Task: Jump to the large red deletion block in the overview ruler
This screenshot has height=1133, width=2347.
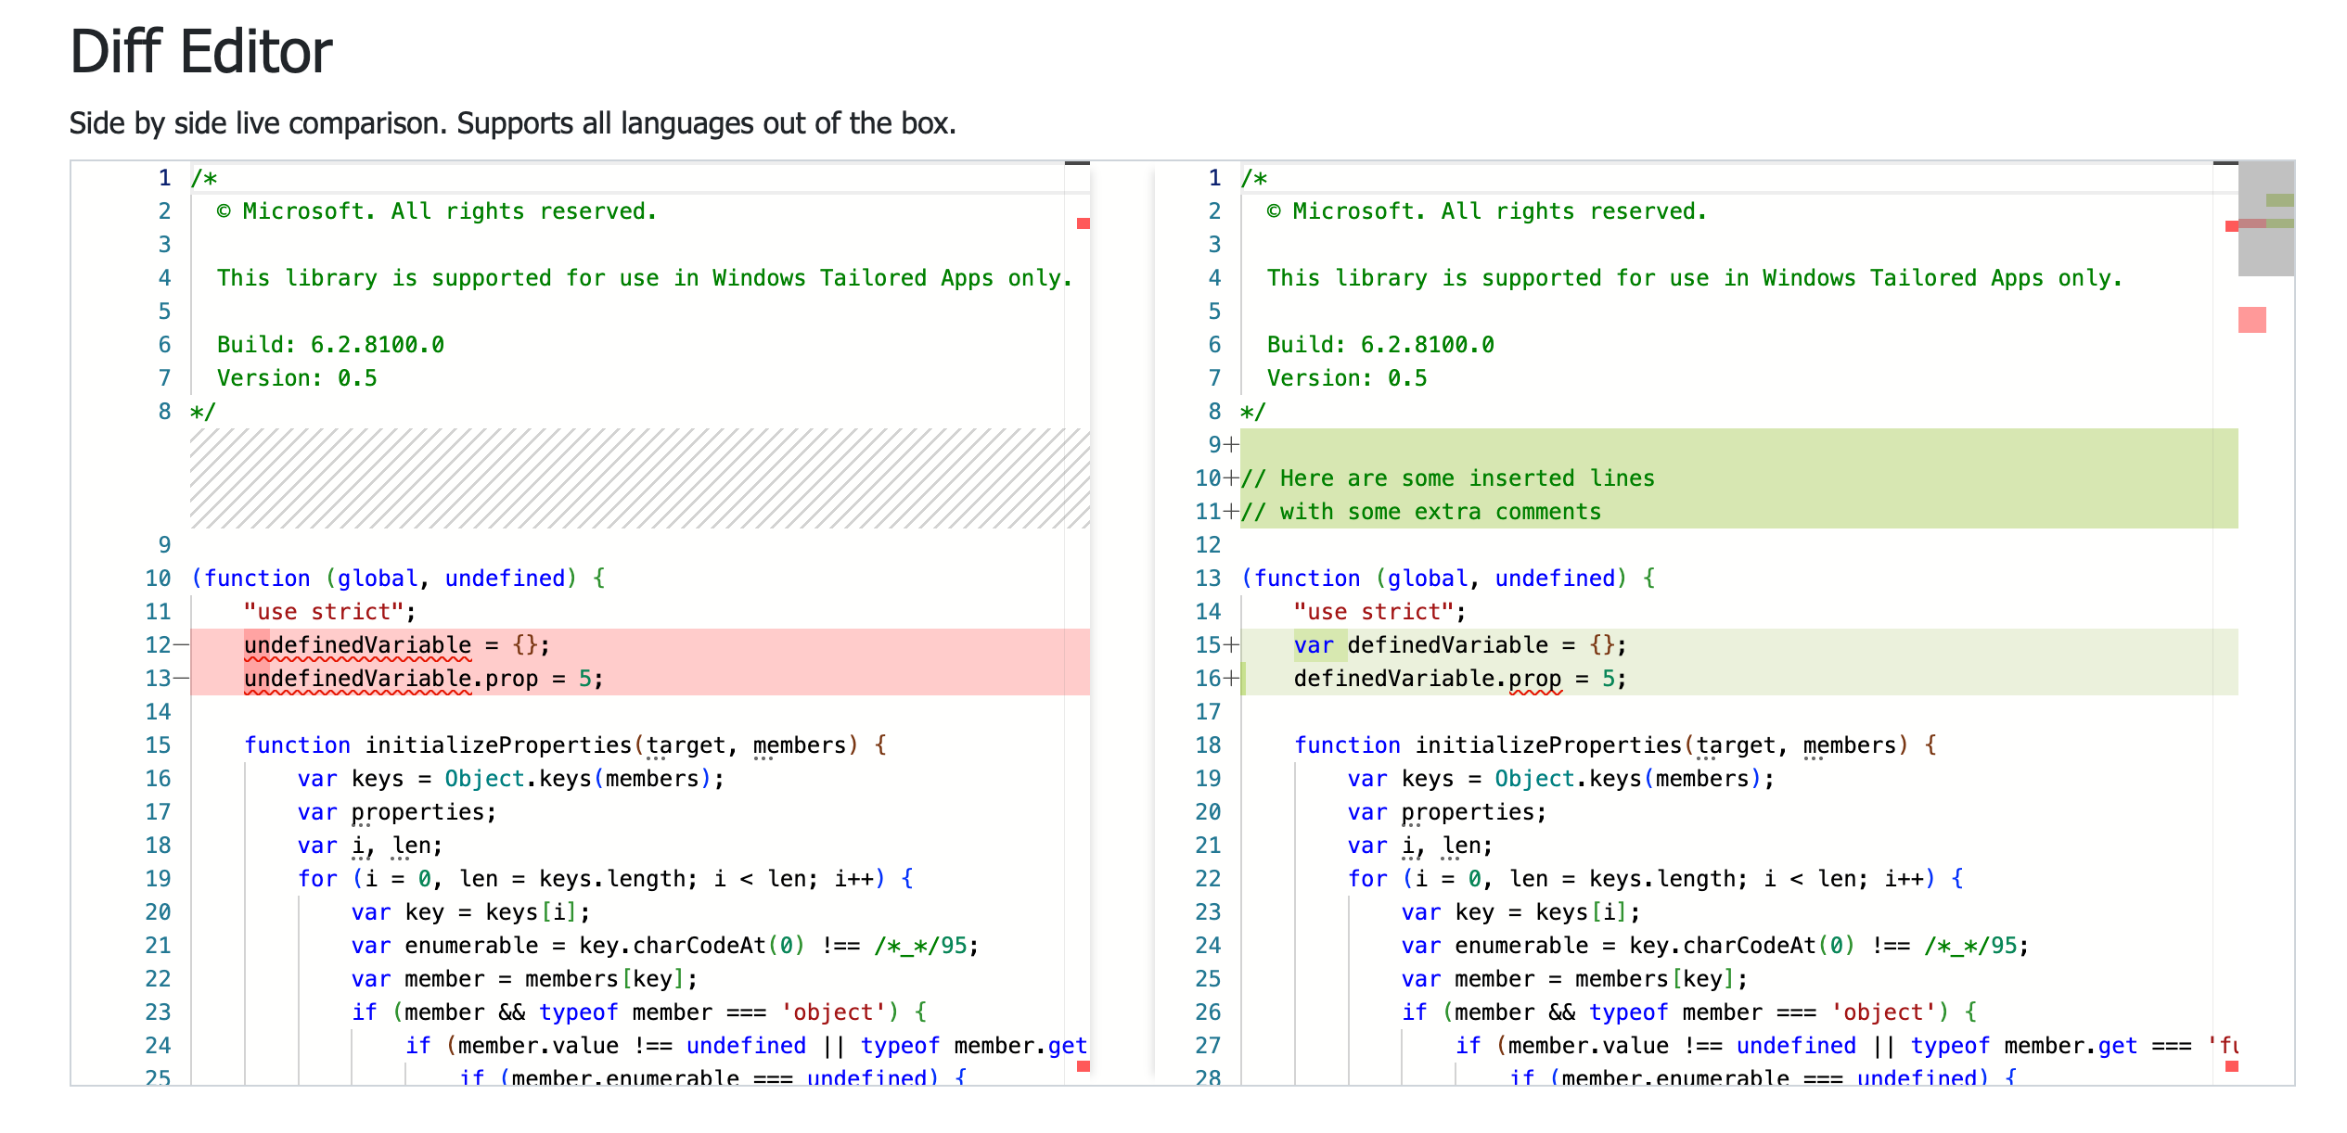Action: (2251, 320)
